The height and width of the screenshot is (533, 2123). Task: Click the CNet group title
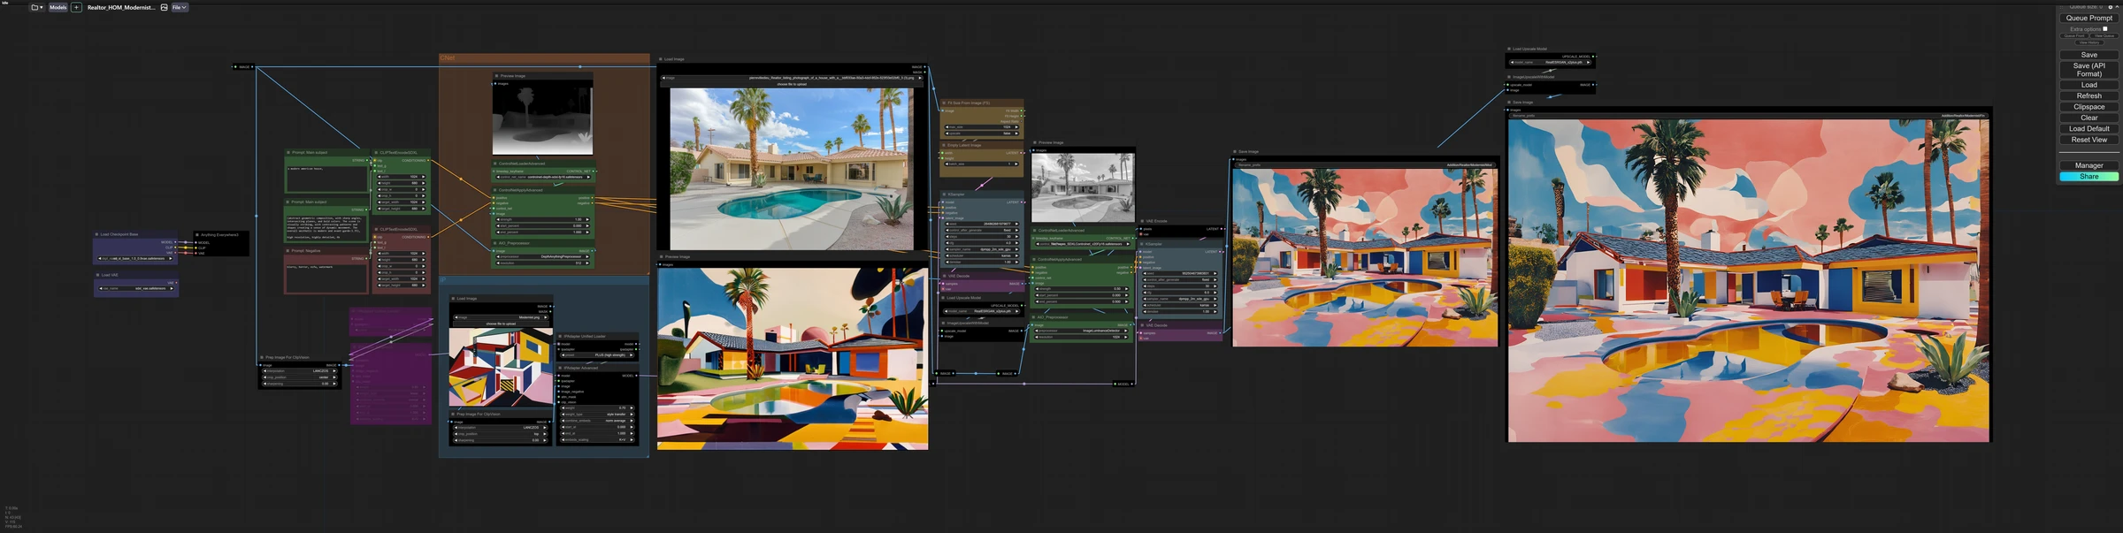tap(448, 58)
